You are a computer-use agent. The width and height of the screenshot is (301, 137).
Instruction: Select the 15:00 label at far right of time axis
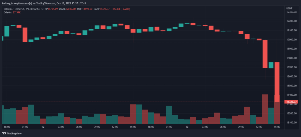click(277, 127)
